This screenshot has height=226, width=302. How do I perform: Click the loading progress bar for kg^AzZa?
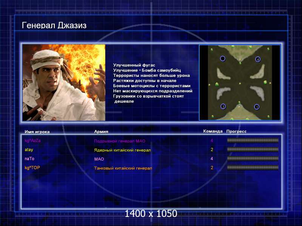point(253,140)
